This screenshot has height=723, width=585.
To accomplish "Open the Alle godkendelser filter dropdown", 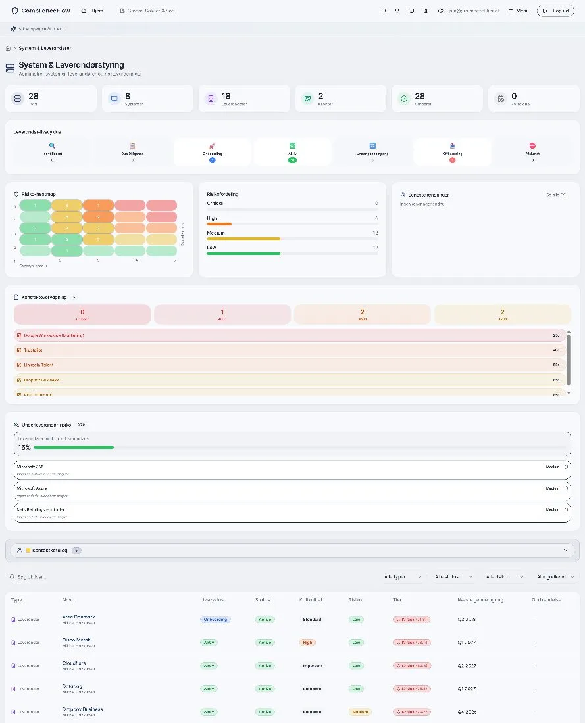I will click(555, 577).
